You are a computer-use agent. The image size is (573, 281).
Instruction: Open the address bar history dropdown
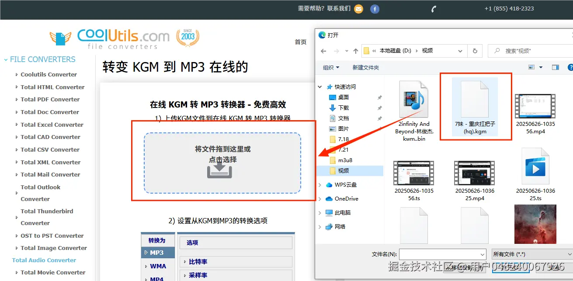460,51
